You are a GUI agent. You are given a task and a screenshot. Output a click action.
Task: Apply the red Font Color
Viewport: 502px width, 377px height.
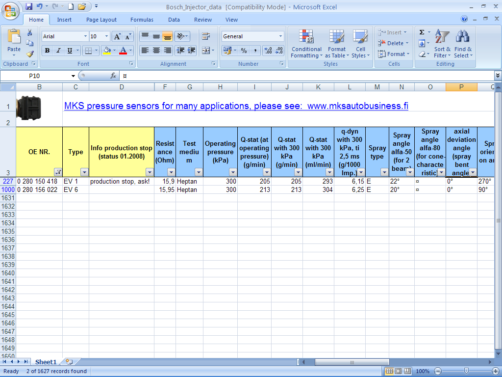click(123, 51)
